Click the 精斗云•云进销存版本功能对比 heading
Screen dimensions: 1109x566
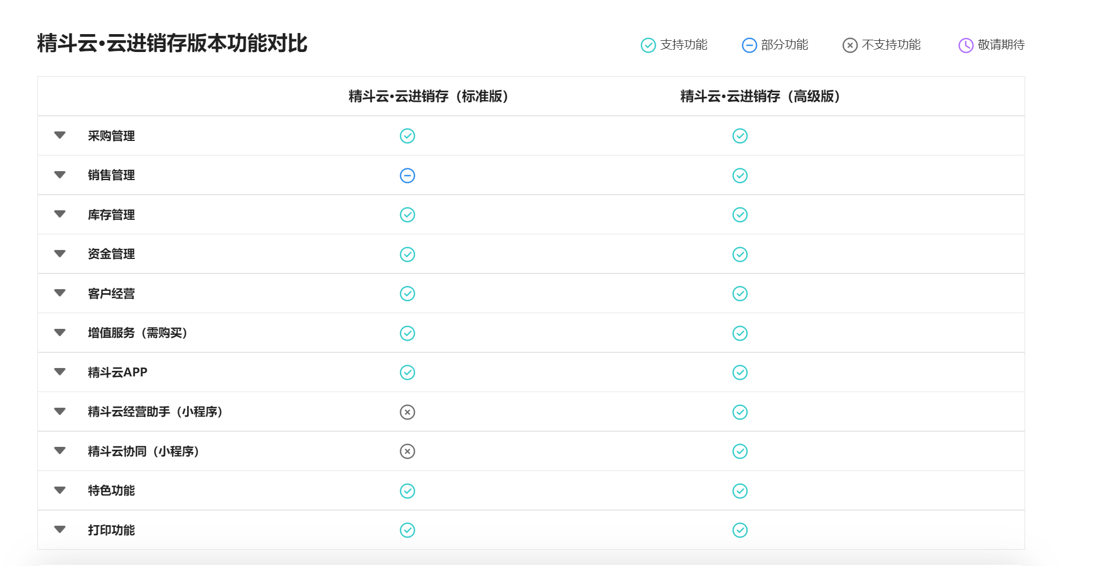(172, 43)
